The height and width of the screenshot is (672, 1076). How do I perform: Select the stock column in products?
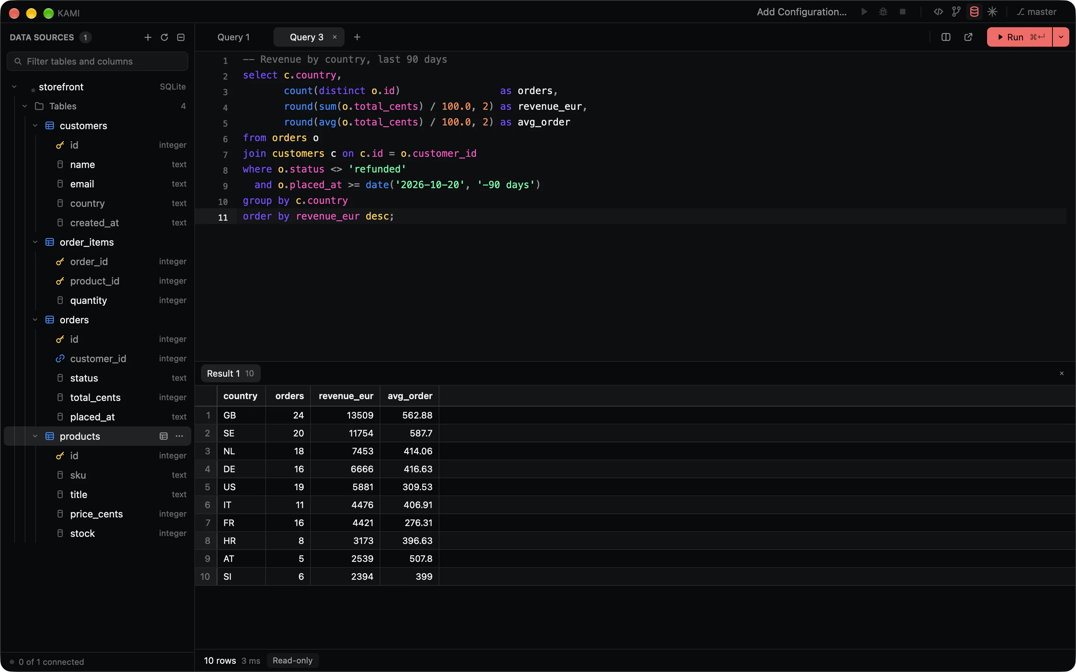pyautogui.click(x=98, y=533)
